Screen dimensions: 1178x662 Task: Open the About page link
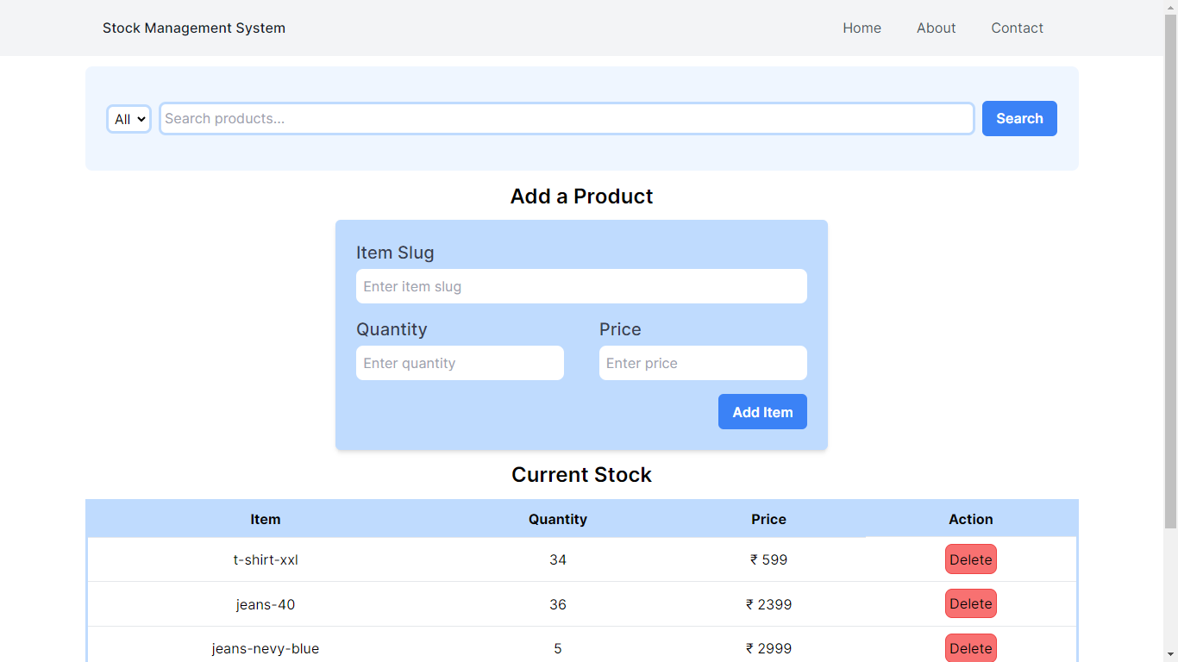point(936,28)
